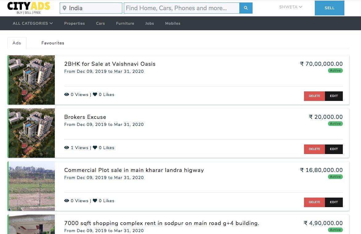Click the ₹ 4,90,000.00 price
The image size is (361, 234).
323,223
